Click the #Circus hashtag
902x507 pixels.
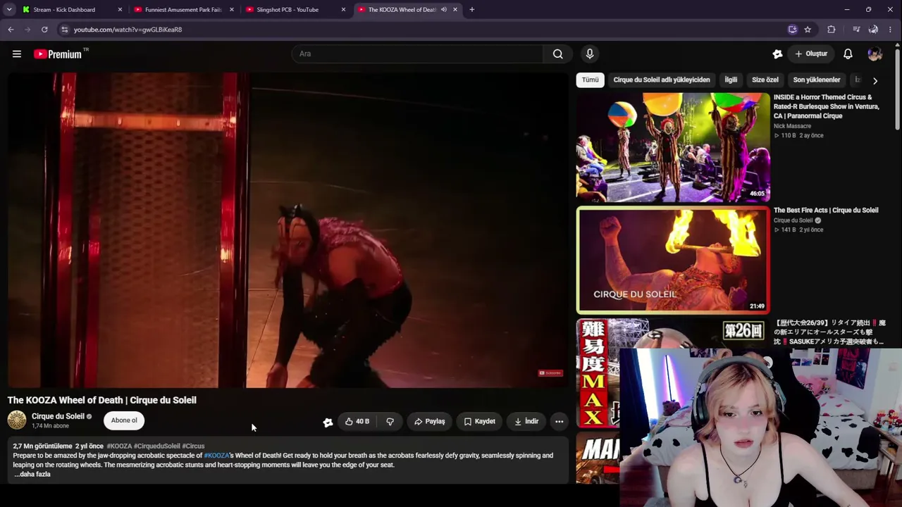[x=193, y=446]
